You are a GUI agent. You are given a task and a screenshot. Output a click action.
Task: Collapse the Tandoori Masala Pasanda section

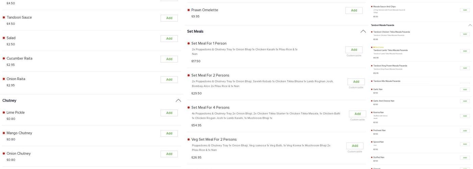470,25
